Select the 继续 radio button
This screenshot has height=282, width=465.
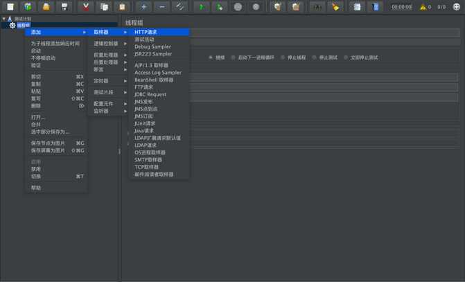coord(211,58)
